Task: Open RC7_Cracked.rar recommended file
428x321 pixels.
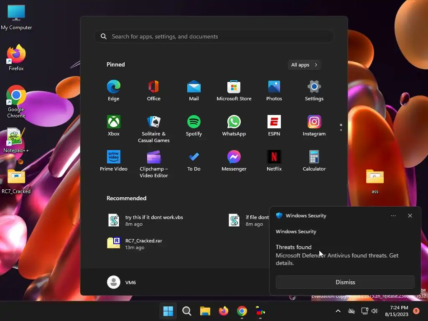Action: (x=135, y=244)
